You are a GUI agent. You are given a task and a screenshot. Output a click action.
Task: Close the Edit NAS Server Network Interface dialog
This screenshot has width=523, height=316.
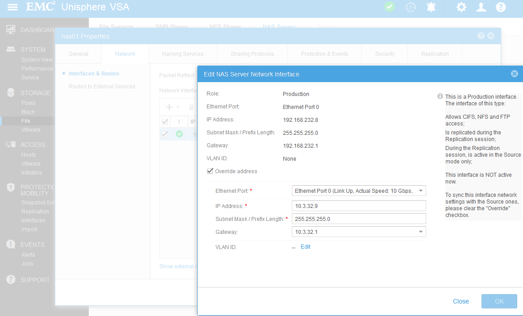(514, 74)
